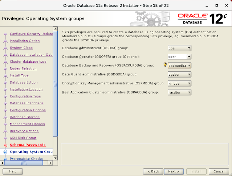Click the Help button
The height and width of the screenshot is (176, 232).
(13, 171)
